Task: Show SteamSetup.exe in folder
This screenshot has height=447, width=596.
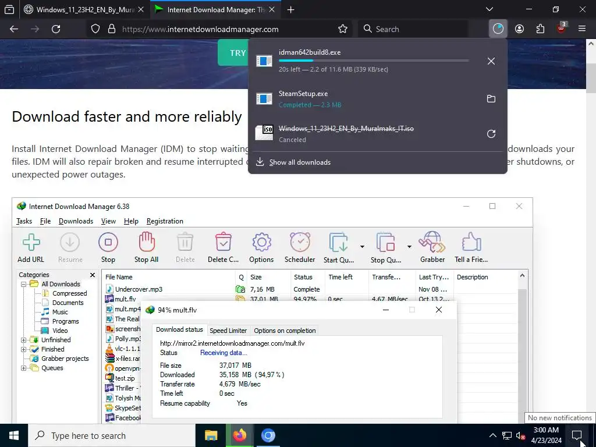Action: pyautogui.click(x=491, y=99)
